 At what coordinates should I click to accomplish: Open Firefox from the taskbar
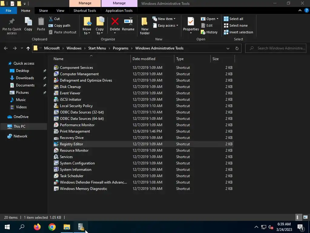pyautogui.click(x=37, y=227)
